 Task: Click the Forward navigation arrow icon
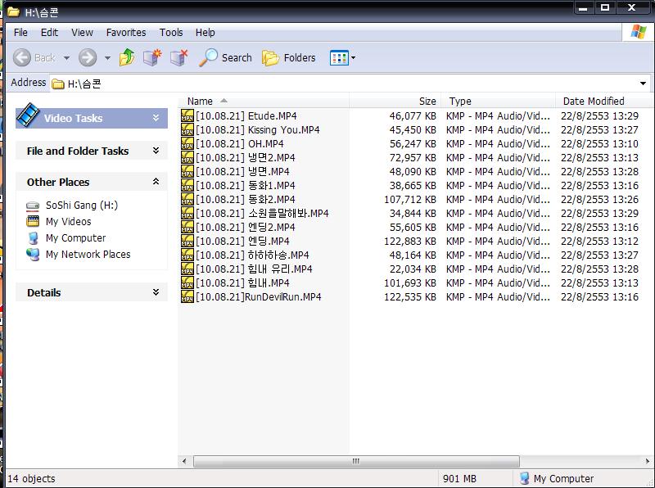(88, 57)
